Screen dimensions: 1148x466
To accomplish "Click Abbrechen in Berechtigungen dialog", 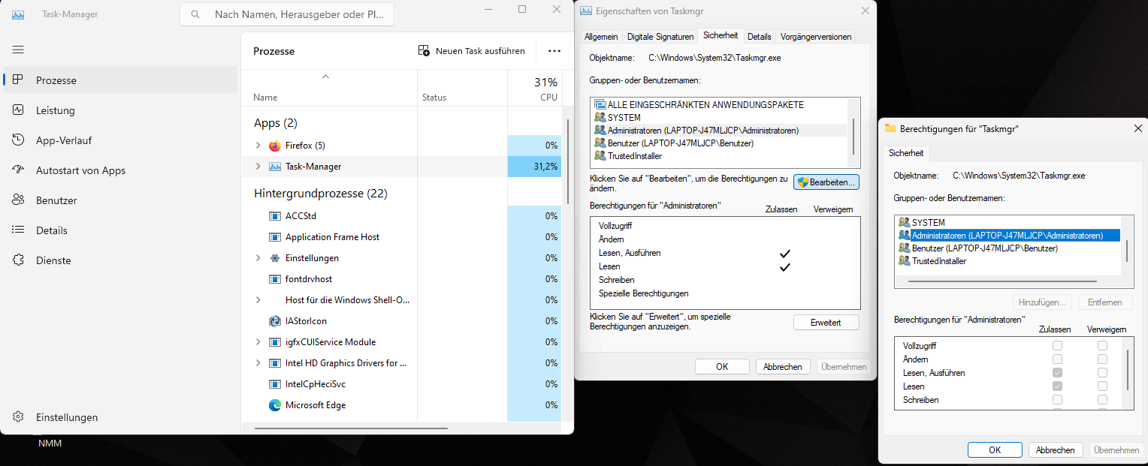I will click(1056, 450).
